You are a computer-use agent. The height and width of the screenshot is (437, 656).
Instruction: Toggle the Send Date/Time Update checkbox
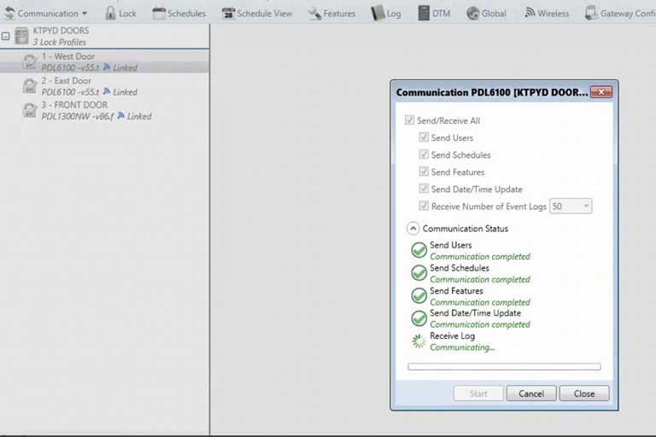[424, 189]
